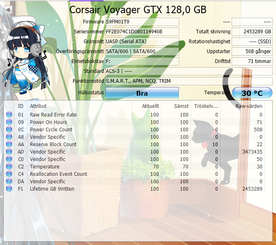Screen dimensions: 276x245
Task: Select the Lifetime GB Written attribute text
Action: click(52, 189)
